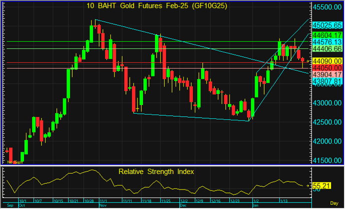345x209 pixels.
Task: Click the Relative Strength Index title
Action: pyautogui.click(x=156, y=171)
